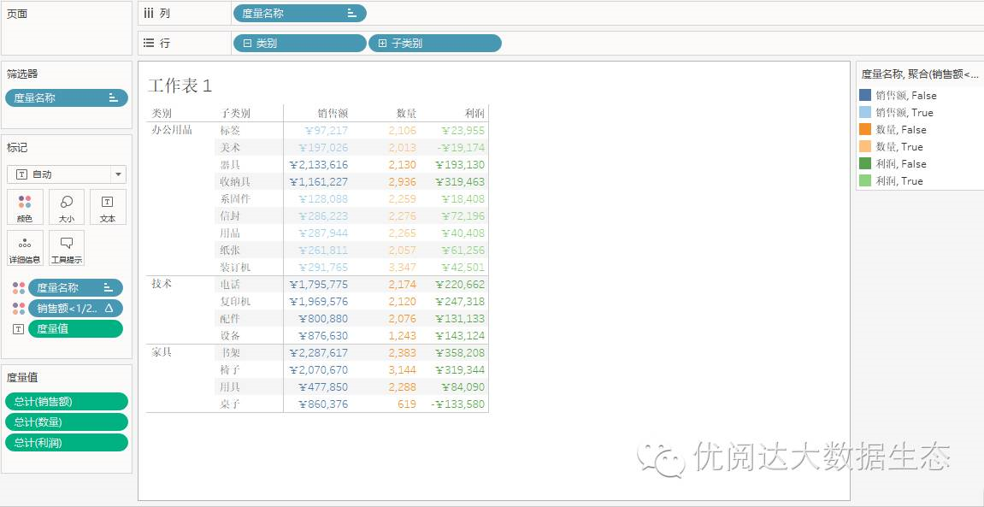Select the 度量值 pill in marks card
984x507 pixels.
click(x=75, y=329)
